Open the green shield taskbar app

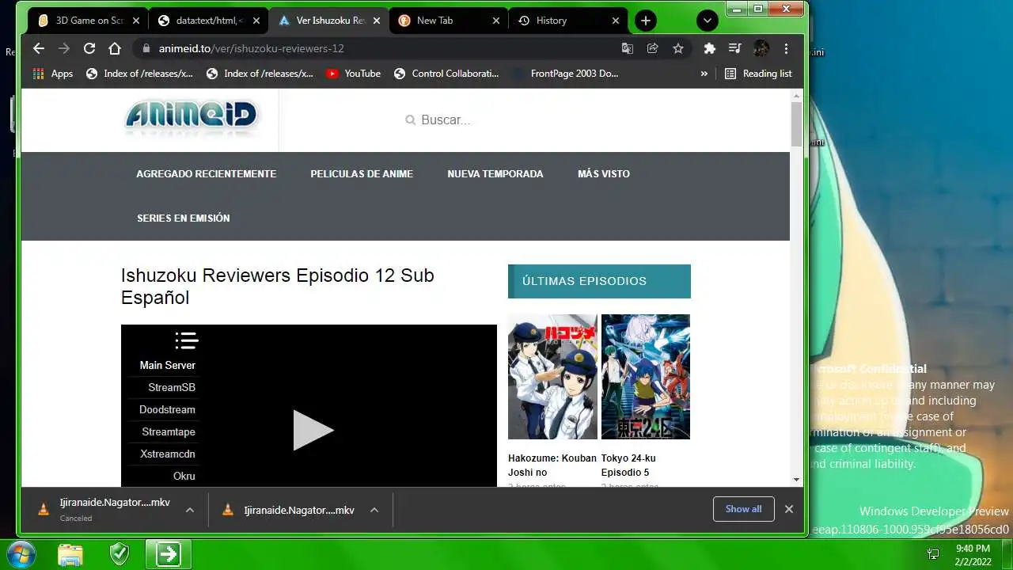tap(120, 554)
